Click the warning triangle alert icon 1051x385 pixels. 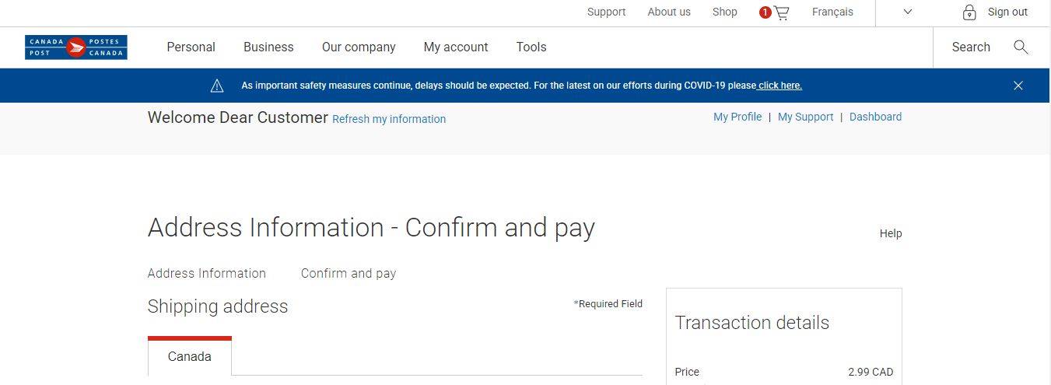[217, 86]
